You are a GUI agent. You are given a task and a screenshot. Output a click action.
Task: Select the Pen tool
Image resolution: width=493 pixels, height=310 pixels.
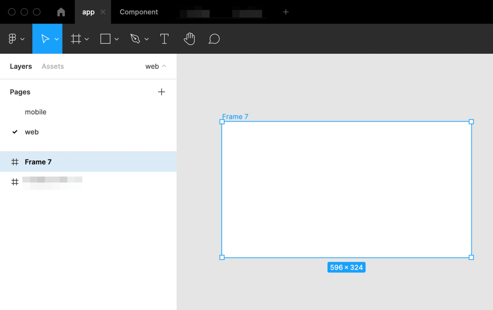135,39
